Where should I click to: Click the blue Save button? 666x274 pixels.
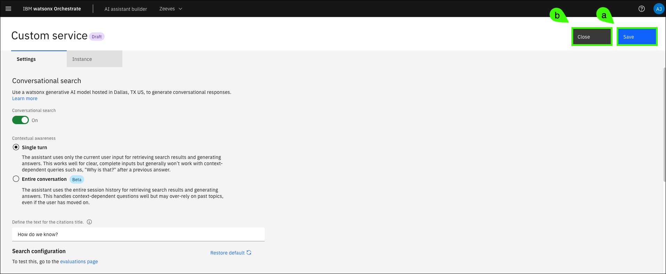click(x=637, y=37)
